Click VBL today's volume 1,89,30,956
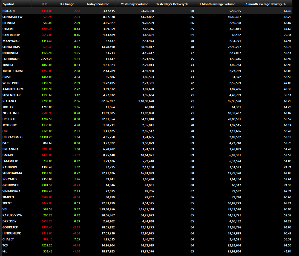 click(107, 209)
